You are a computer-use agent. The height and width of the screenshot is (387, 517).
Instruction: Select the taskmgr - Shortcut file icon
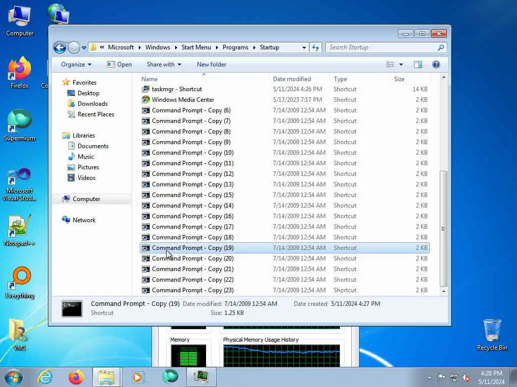pyautogui.click(x=145, y=89)
